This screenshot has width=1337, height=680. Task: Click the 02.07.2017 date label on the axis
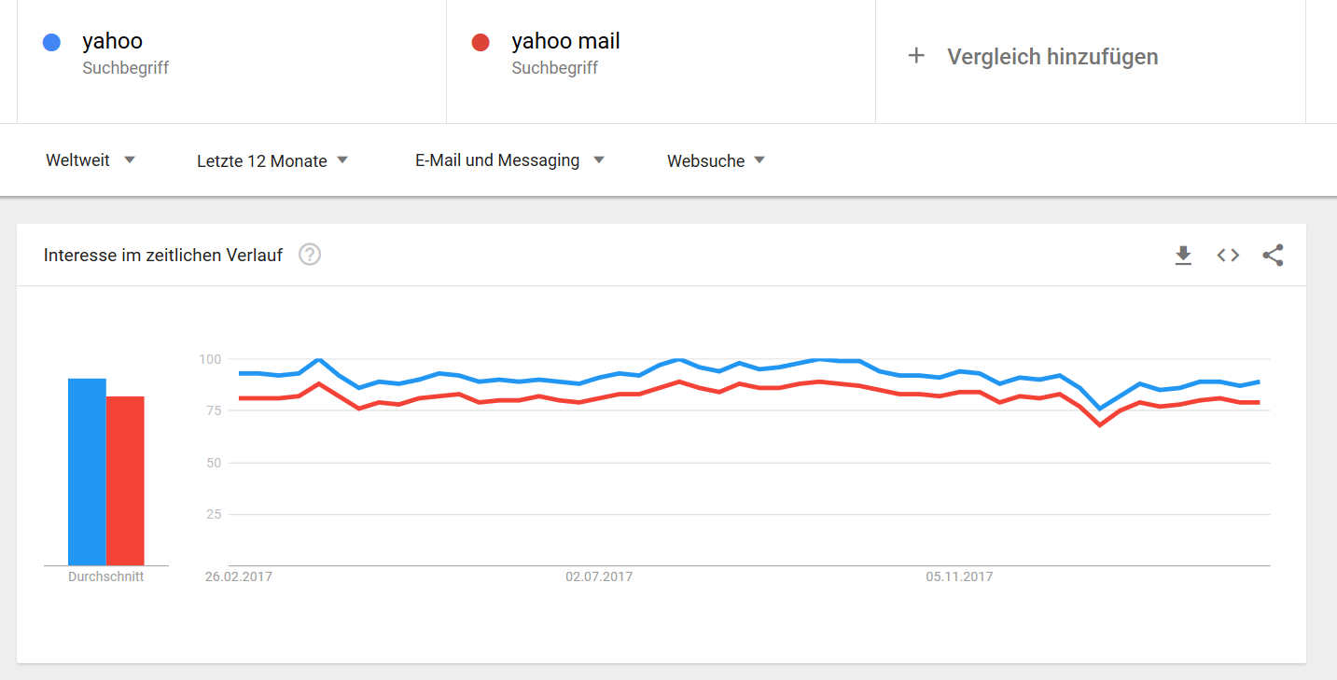(598, 576)
